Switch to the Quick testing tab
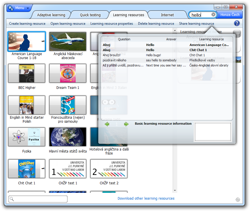The height and width of the screenshot is (211, 250). pos(90,15)
